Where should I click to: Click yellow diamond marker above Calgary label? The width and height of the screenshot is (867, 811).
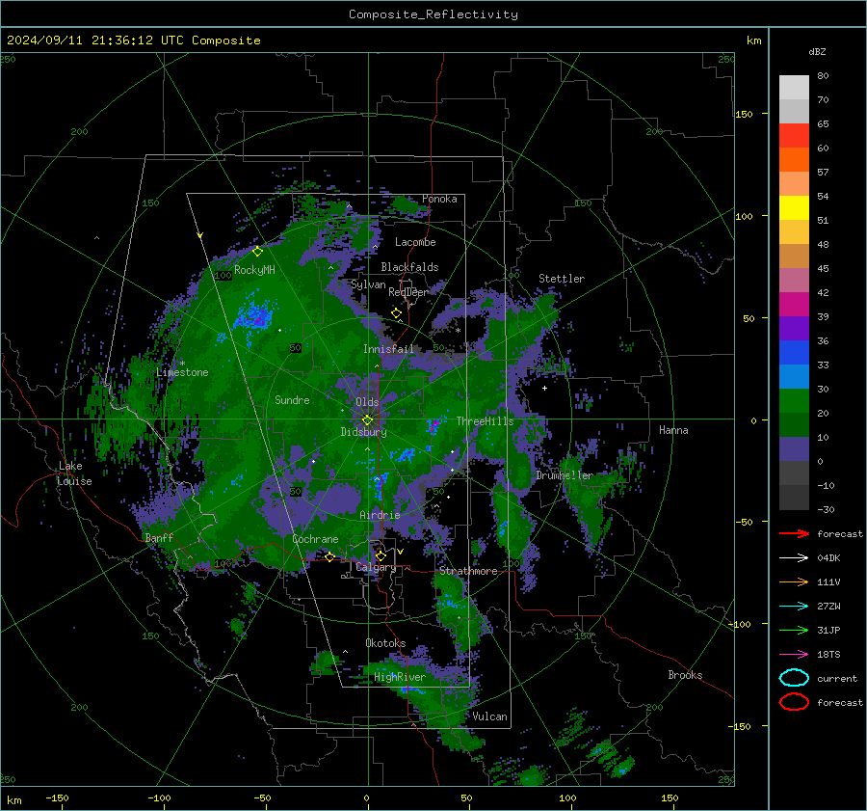point(381,555)
